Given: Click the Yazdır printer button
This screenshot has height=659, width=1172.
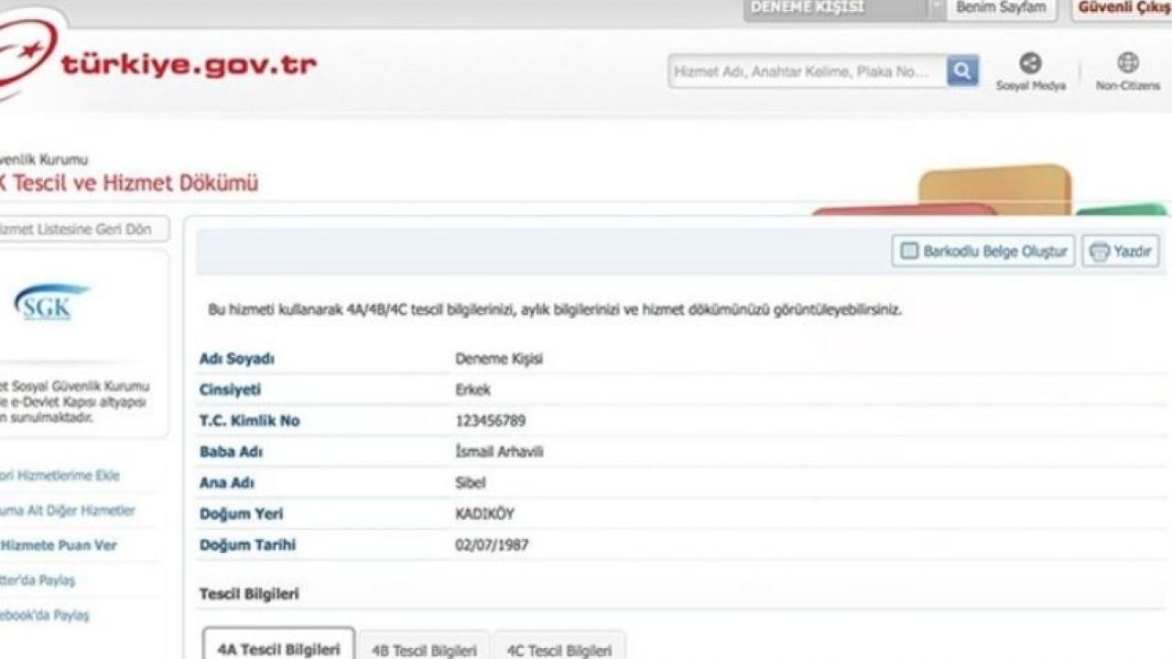Looking at the screenshot, I should tap(1121, 252).
